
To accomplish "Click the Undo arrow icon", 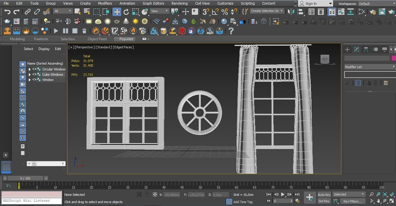I will (x=7, y=12).
